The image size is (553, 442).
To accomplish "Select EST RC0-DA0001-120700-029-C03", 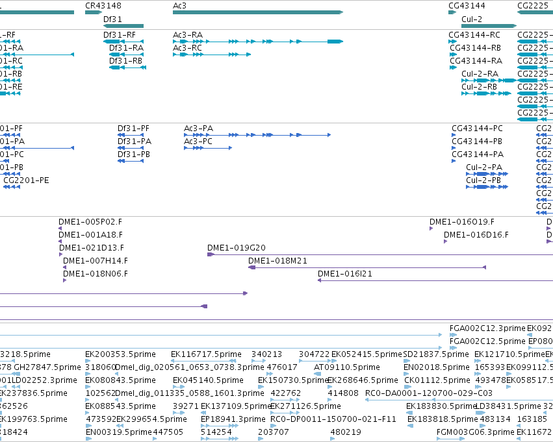I will click(429, 394).
